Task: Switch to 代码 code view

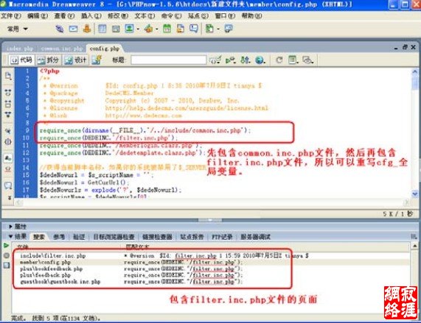Action: click(21, 60)
